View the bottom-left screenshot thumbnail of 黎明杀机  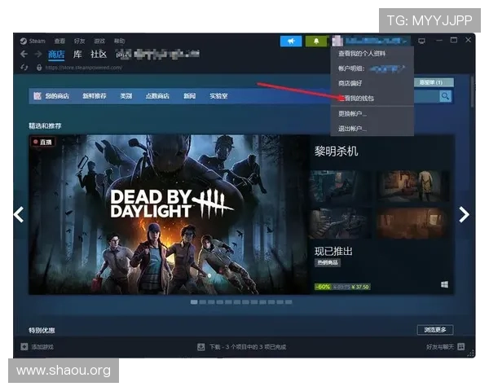click(341, 223)
